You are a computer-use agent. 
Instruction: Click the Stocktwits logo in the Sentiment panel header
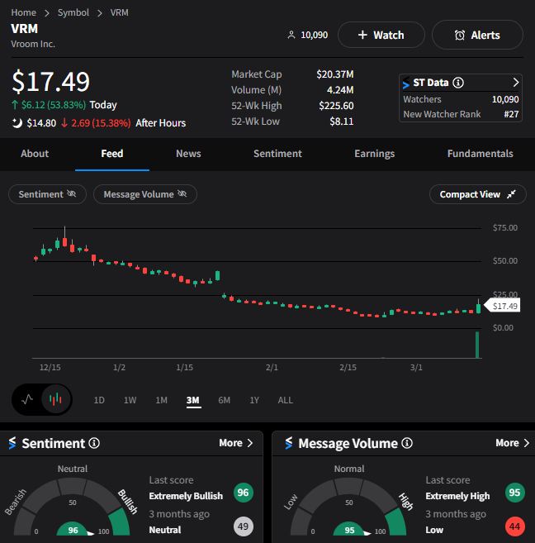12,443
